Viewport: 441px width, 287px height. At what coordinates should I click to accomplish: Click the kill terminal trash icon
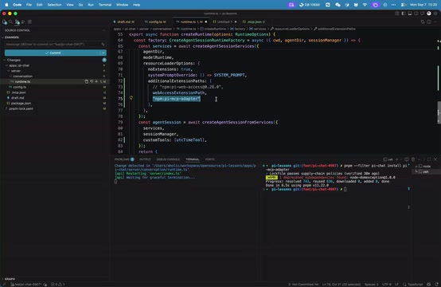pyautogui.click(x=413, y=159)
